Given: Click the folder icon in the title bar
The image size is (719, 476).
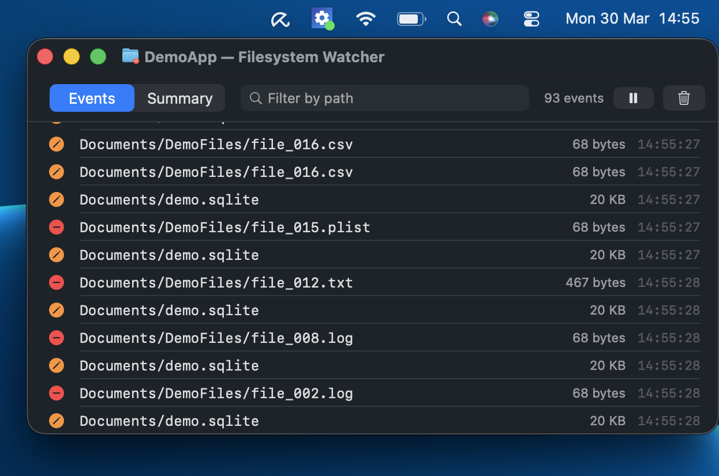Looking at the screenshot, I should click(x=130, y=56).
